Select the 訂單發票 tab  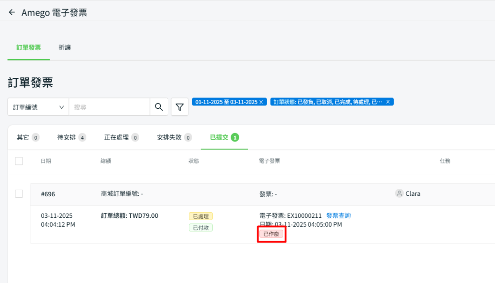(29, 48)
